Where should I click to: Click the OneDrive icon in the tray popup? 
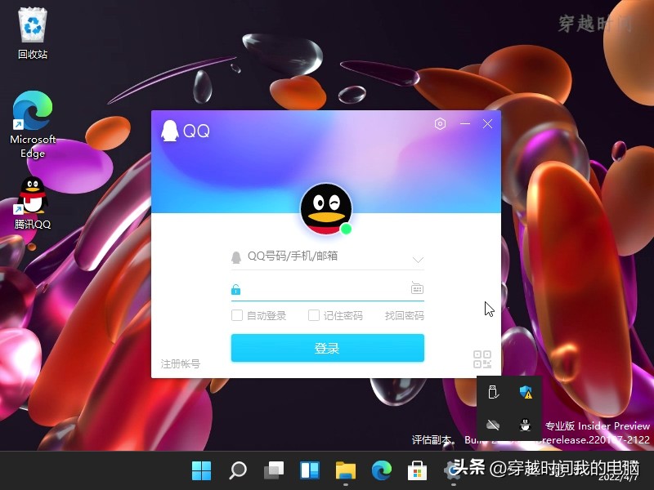[x=494, y=425]
